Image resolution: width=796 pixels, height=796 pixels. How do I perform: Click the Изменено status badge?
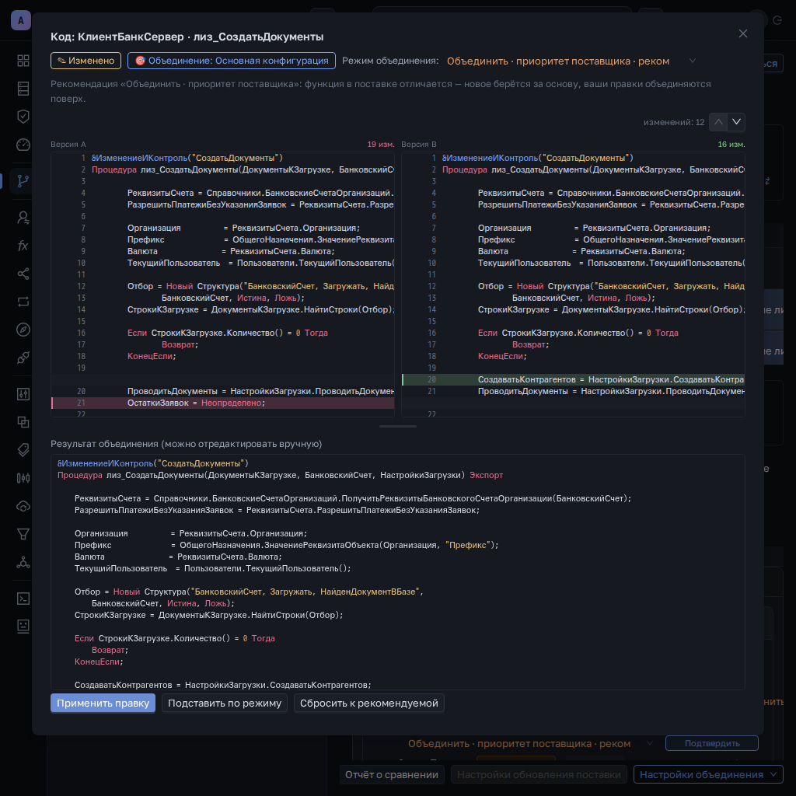coord(86,61)
